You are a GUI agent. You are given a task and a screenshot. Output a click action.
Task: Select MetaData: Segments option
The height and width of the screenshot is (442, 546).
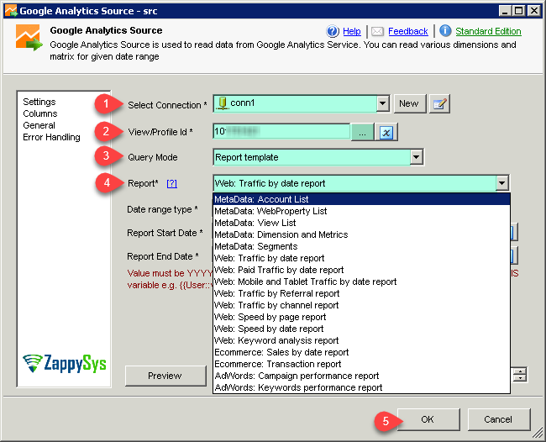click(361, 246)
